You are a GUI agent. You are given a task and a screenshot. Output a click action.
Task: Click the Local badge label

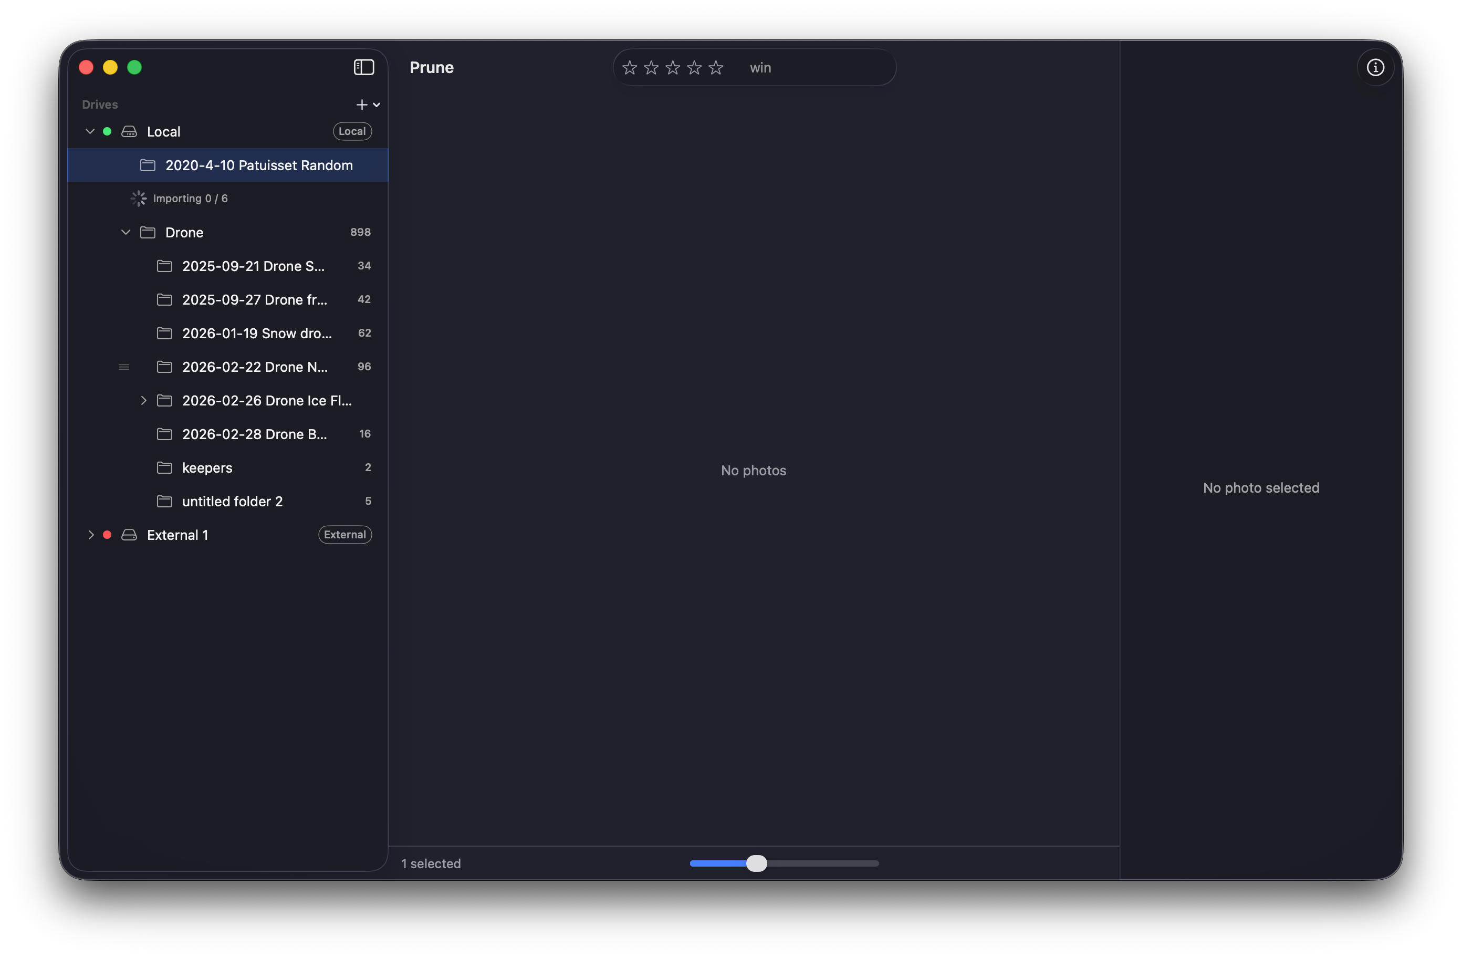click(352, 131)
